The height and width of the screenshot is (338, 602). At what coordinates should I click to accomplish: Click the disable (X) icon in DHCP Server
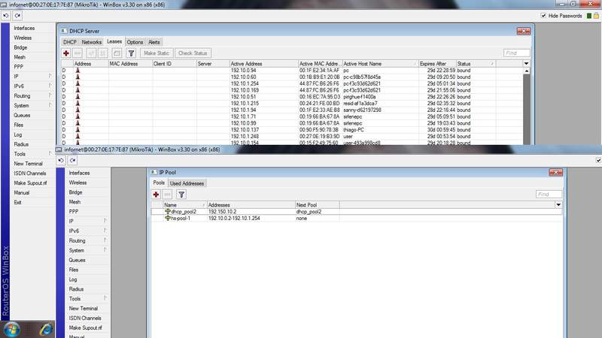tap(103, 53)
